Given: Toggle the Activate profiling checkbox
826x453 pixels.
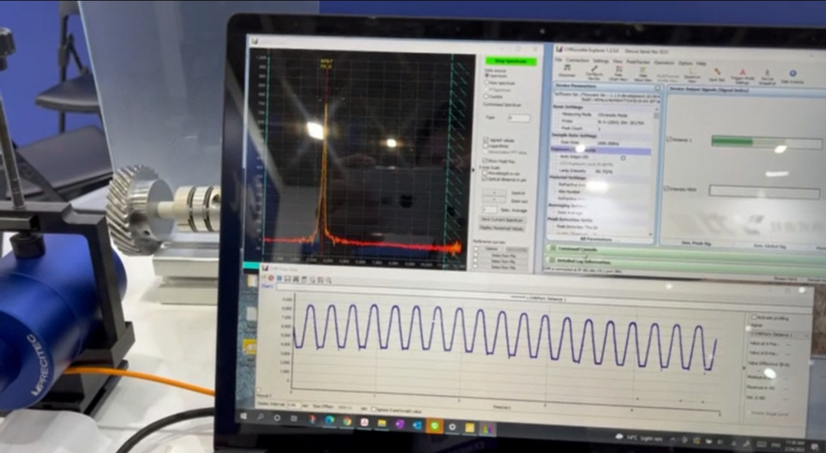Looking at the screenshot, I should pyautogui.click(x=753, y=317).
